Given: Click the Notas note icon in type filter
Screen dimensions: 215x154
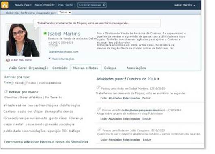Looking at the screenshot, I should [26, 83].
